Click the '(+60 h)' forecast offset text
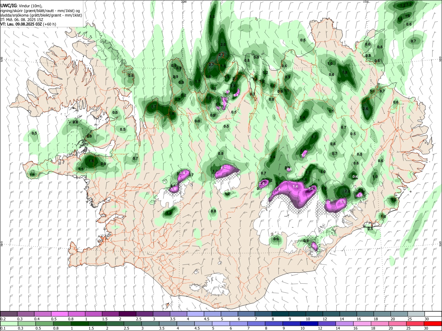Image resolution: width=442 pixels, height=331 pixels. 49,24
